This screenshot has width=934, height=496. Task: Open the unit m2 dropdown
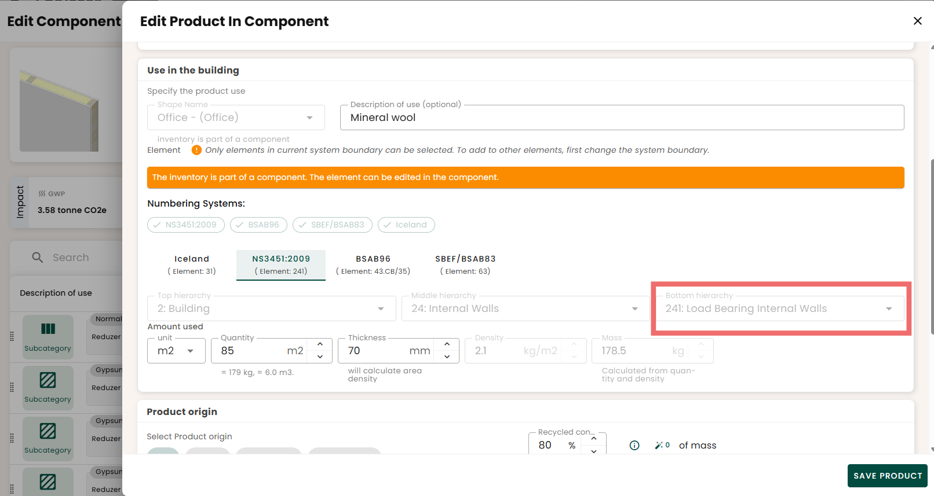click(176, 351)
